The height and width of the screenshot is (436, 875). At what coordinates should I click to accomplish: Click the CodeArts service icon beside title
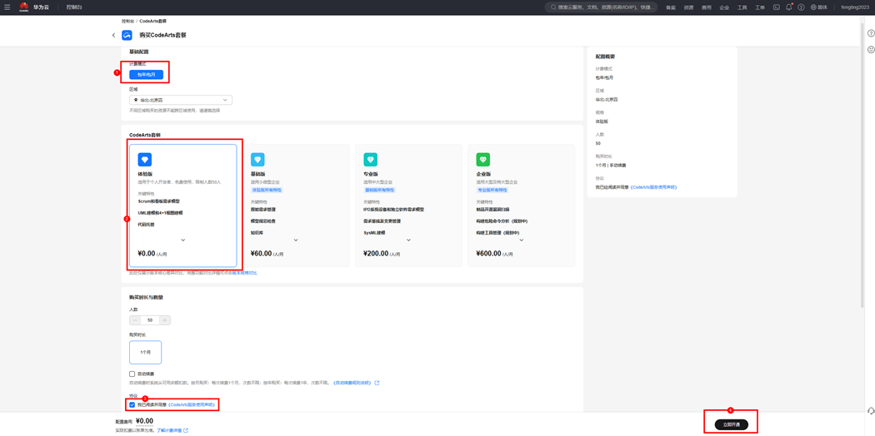click(127, 35)
